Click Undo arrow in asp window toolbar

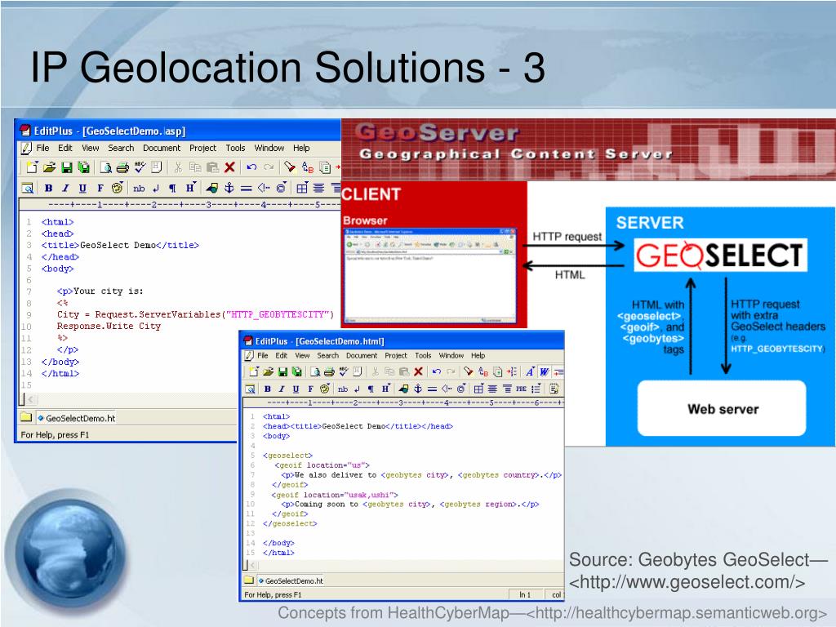tap(251, 167)
